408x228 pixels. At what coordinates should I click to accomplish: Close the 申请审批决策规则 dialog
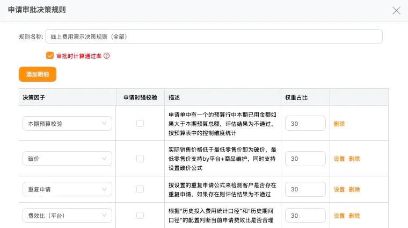396,10
